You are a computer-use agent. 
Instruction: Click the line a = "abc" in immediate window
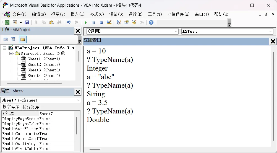[x=101, y=77]
